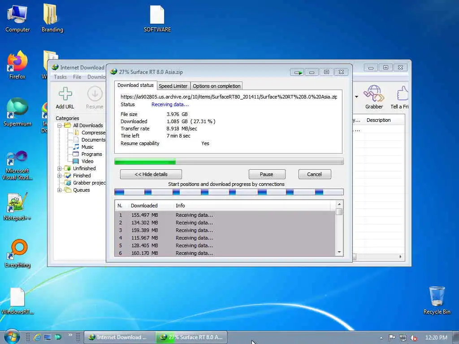Click the download URL text line
Screen dimensions: 459x344
click(229, 97)
